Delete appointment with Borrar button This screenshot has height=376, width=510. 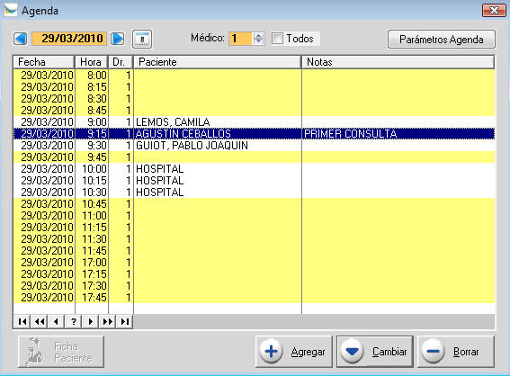click(x=456, y=352)
